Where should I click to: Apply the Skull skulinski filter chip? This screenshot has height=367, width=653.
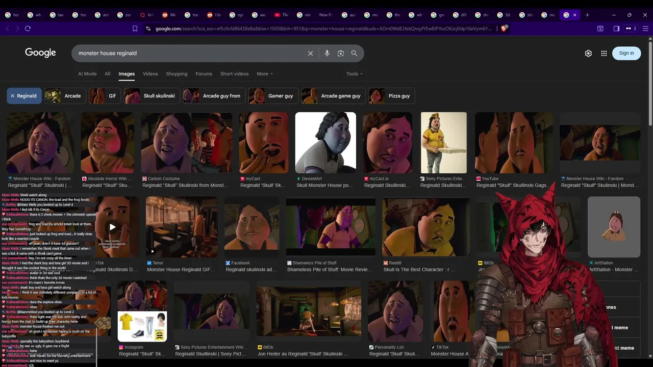(152, 96)
